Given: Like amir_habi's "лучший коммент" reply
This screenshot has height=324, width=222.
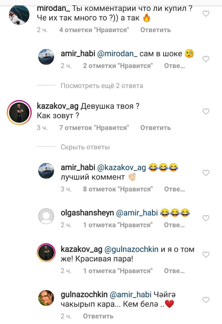Looking at the screenshot, I should 206,173.
